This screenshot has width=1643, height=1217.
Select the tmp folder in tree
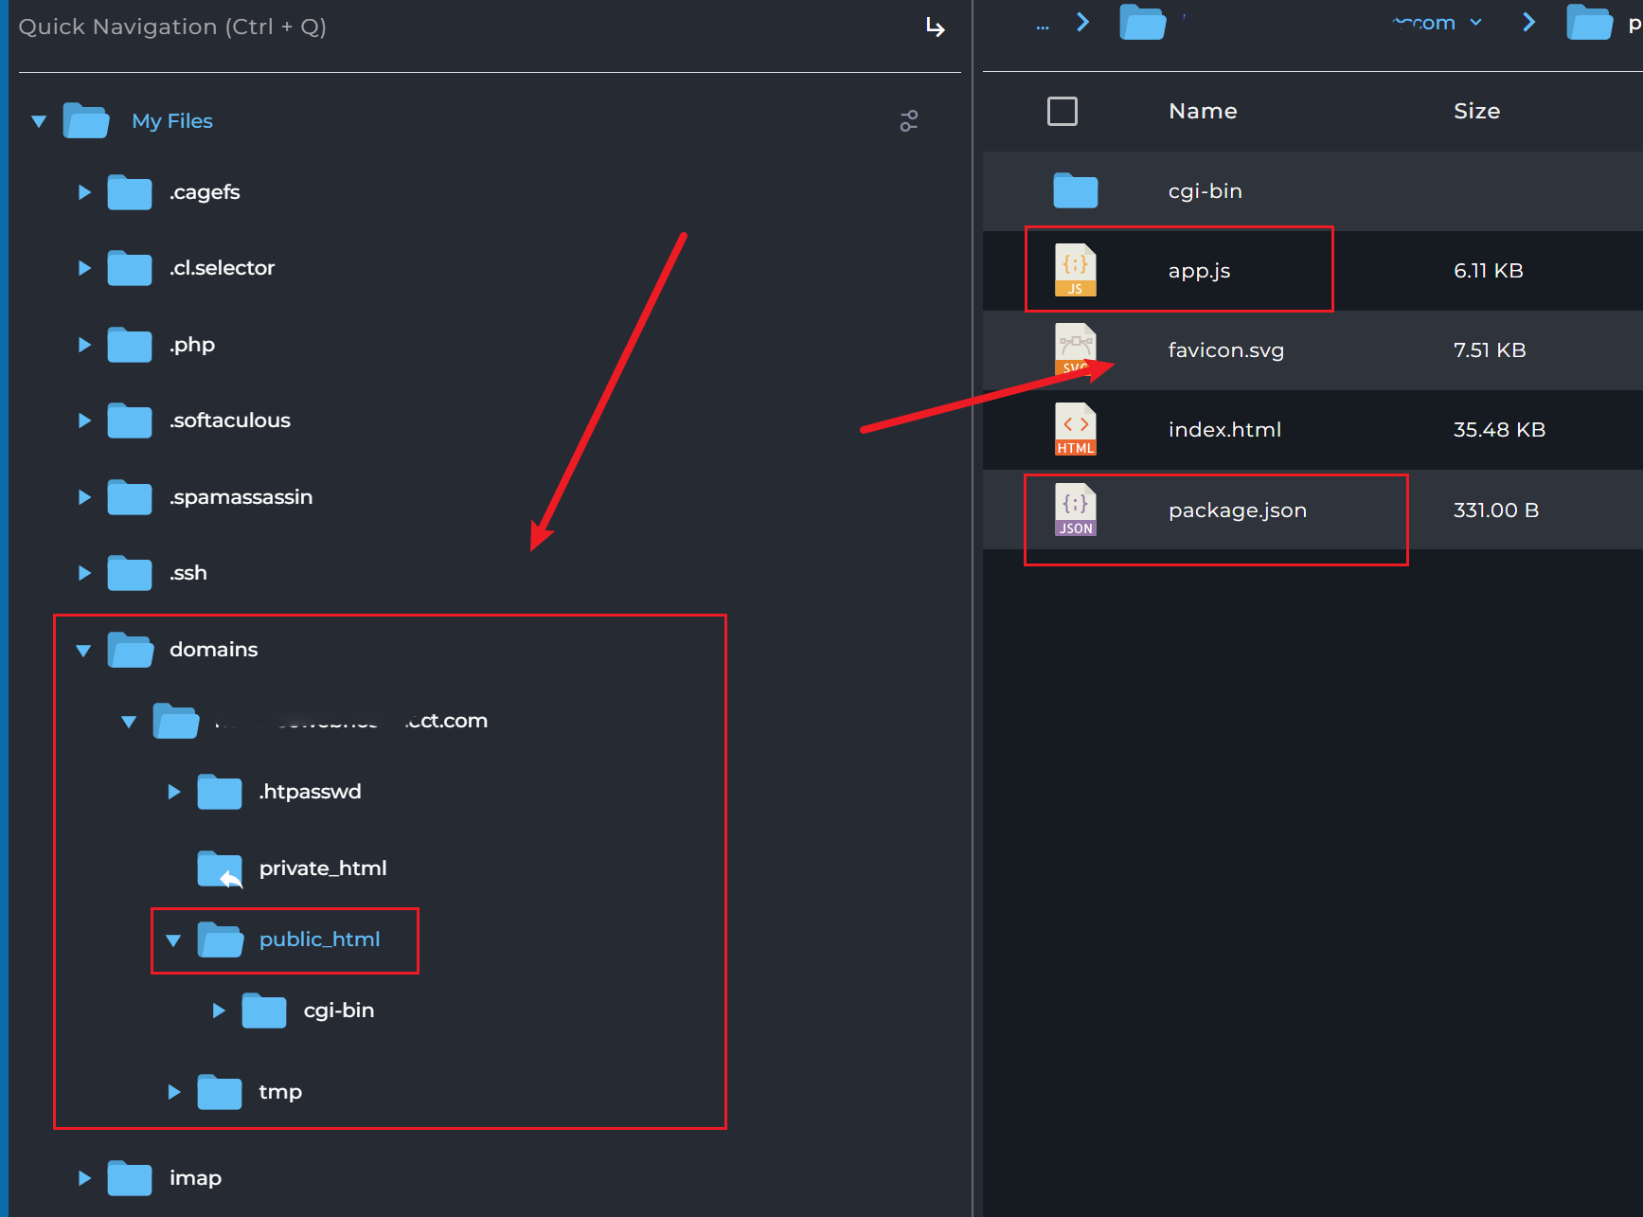tap(280, 1092)
